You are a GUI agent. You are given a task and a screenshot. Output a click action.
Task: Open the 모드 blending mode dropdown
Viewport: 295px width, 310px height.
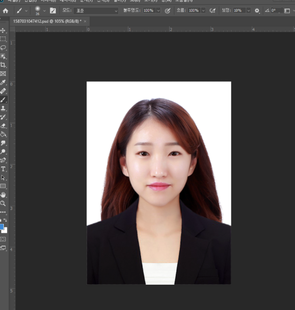pos(96,11)
